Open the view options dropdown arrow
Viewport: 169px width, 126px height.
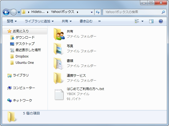pos(142,21)
